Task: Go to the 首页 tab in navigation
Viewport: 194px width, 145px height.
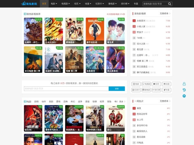Action: coord(44,4)
